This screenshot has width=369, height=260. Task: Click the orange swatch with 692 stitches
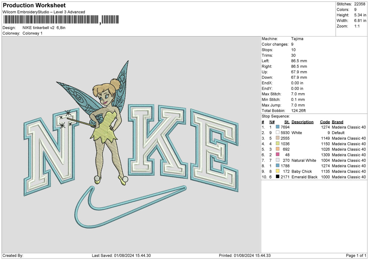point(278,149)
